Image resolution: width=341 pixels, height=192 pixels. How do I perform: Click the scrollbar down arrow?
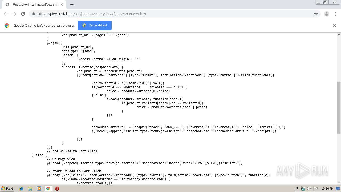point(339,182)
